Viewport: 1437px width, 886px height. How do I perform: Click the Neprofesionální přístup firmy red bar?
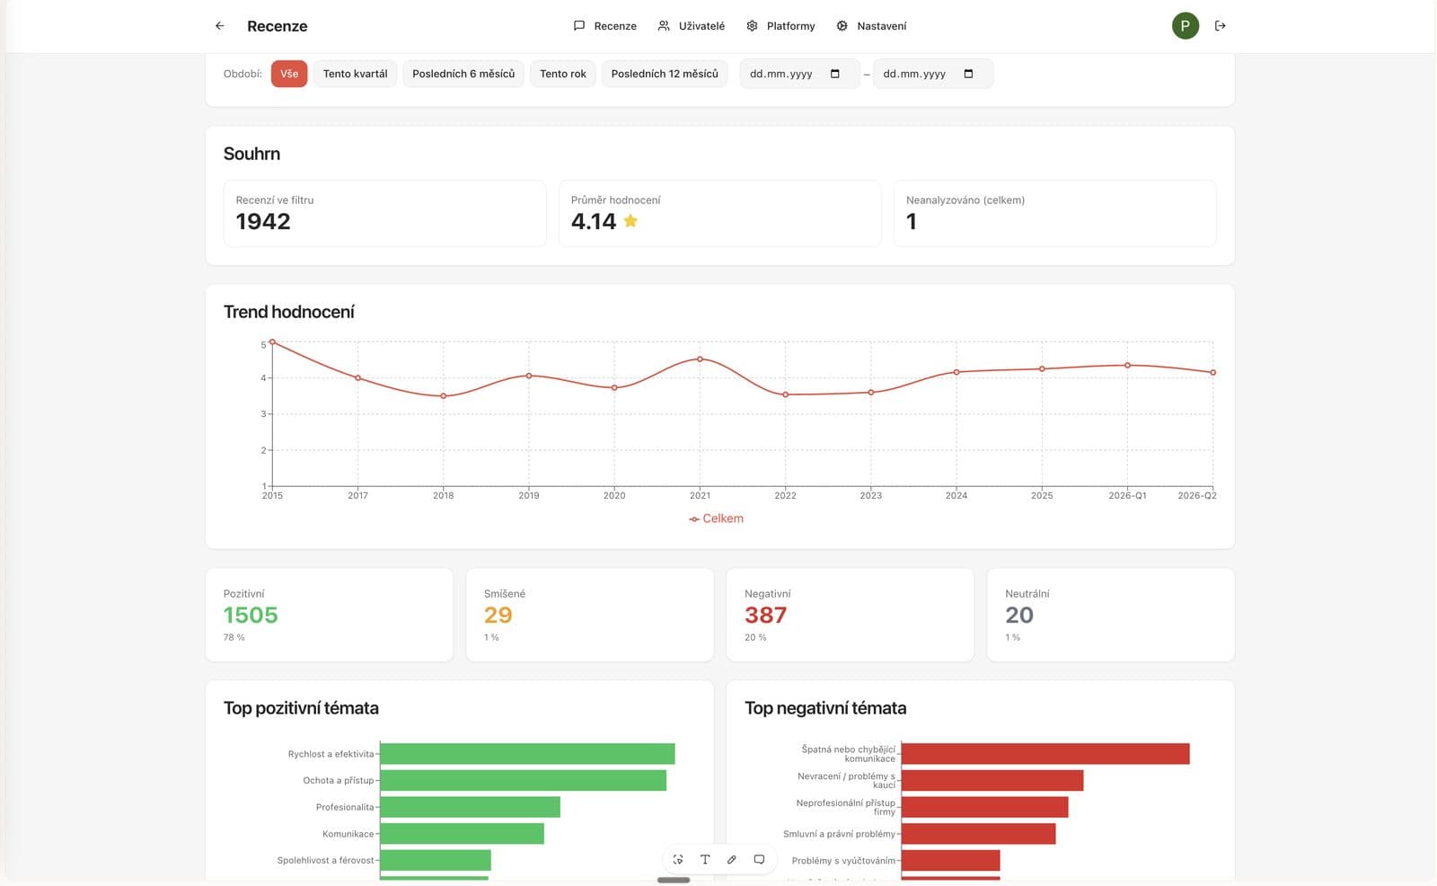pos(985,807)
